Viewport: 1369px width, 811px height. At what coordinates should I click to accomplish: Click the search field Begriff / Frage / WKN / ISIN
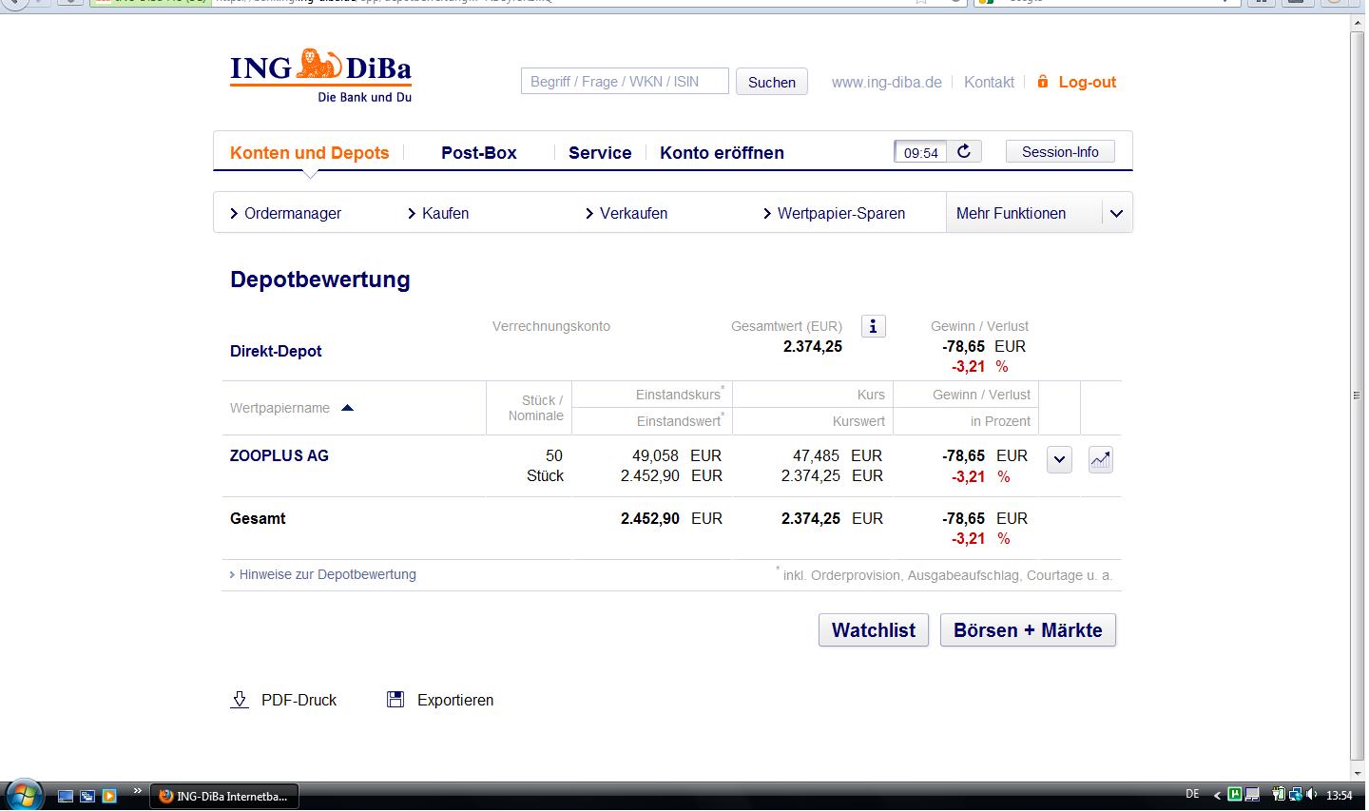(625, 82)
